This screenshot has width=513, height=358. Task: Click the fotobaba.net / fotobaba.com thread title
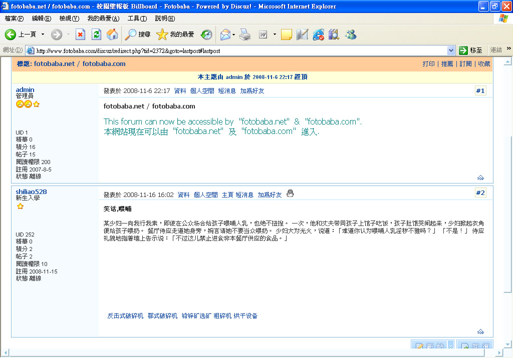point(80,63)
